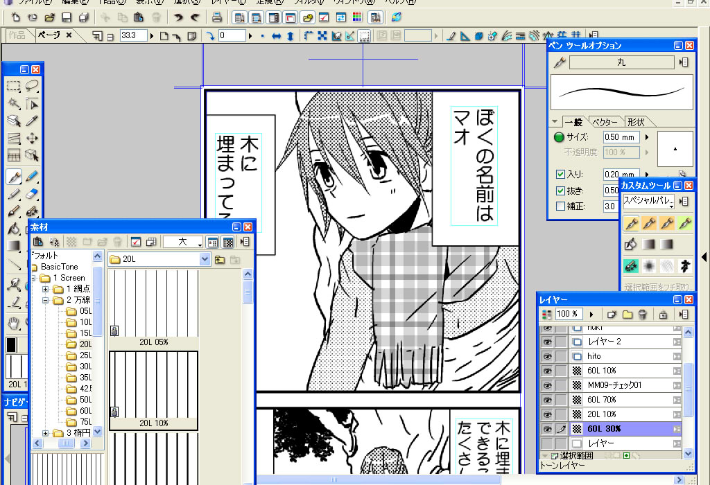Hide the 60L 10% layer
The height and width of the screenshot is (485, 710).
tap(548, 371)
